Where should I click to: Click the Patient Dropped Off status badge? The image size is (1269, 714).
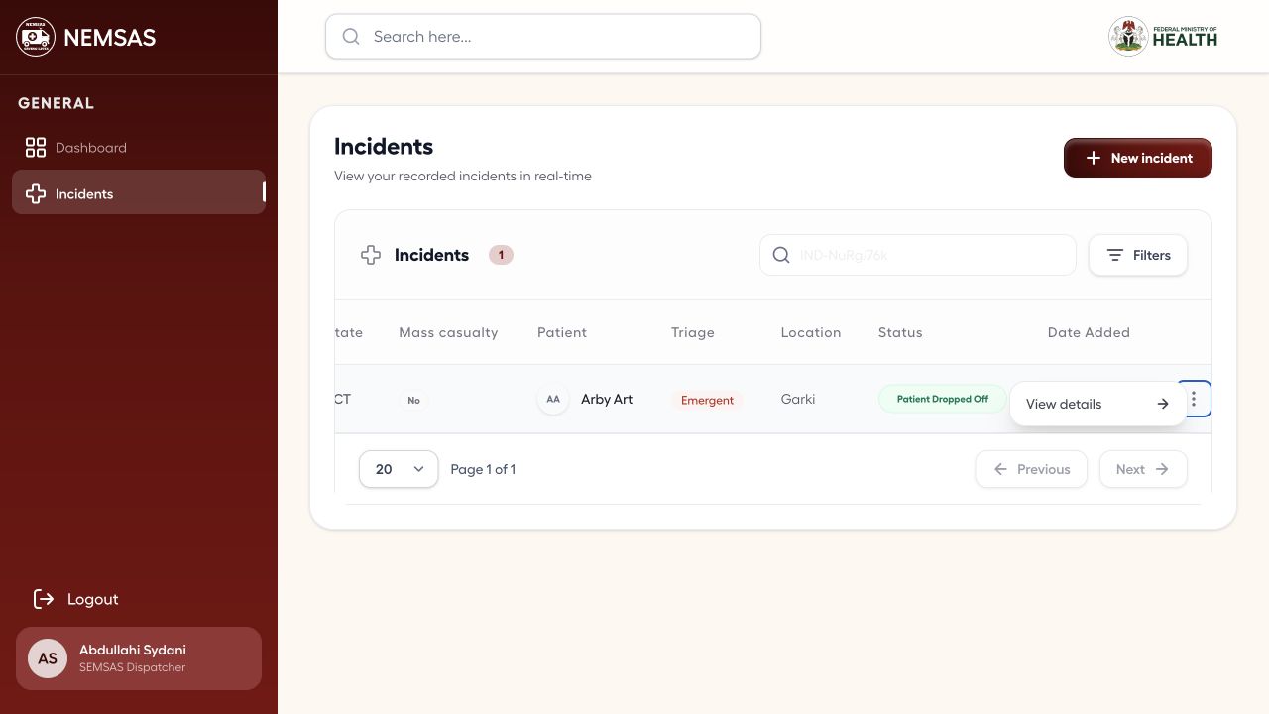tap(943, 399)
